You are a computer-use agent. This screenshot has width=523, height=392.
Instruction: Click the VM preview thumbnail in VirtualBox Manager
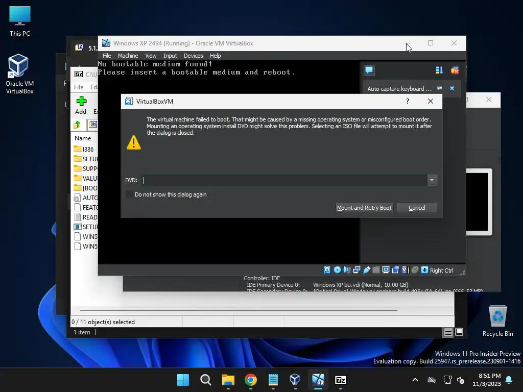coord(479,202)
